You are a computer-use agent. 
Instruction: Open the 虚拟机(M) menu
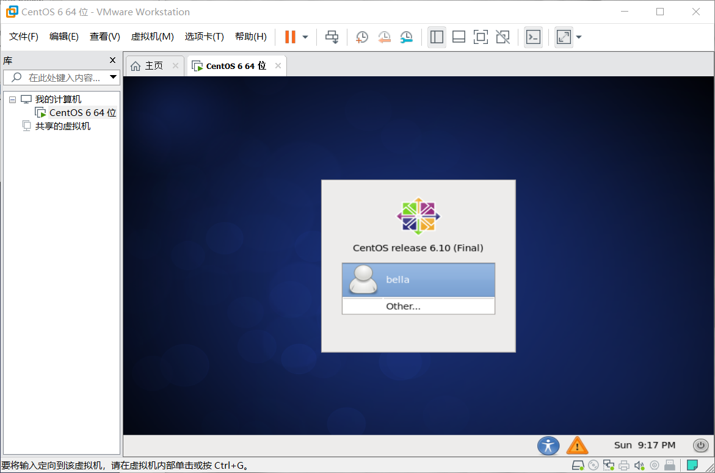pyautogui.click(x=152, y=37)
